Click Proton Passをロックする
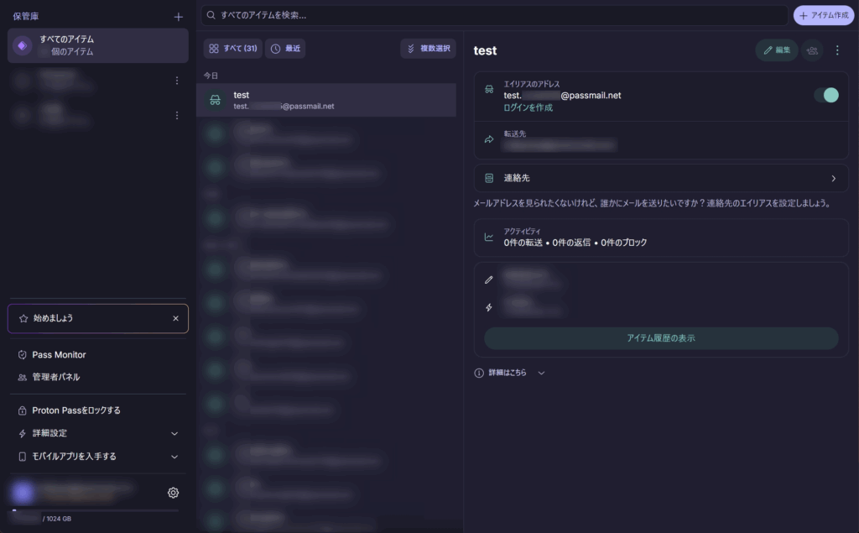Image resolution: width=859 pixels, height=533 pixels. (76, 410)
